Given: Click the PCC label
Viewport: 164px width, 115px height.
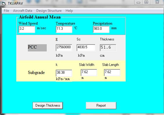Looking at the screenshot, I should pyautogui.click(x=37, y=48).
